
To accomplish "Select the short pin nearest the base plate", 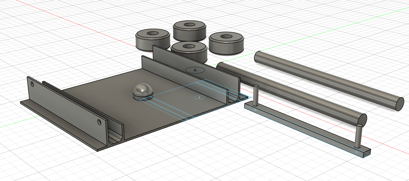I will 256,95.
